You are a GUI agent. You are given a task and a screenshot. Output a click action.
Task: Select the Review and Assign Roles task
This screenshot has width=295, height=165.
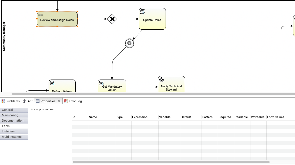pos(57,20)
